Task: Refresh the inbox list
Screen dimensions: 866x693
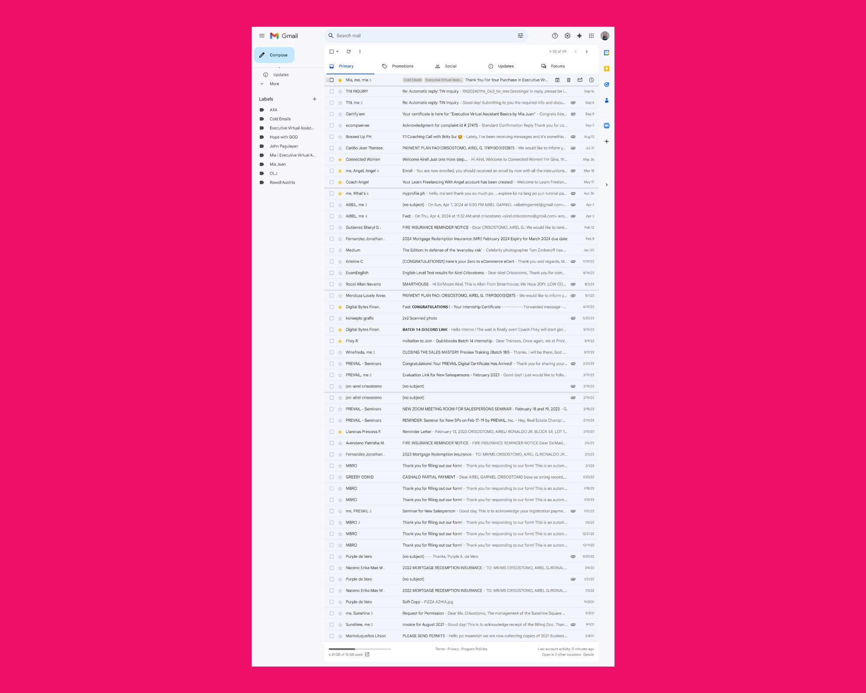Action: [349, 52]
